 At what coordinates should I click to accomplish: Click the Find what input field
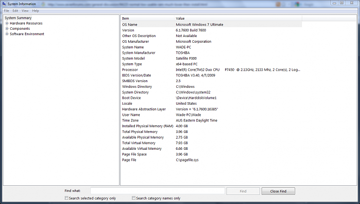pos(157,191)
